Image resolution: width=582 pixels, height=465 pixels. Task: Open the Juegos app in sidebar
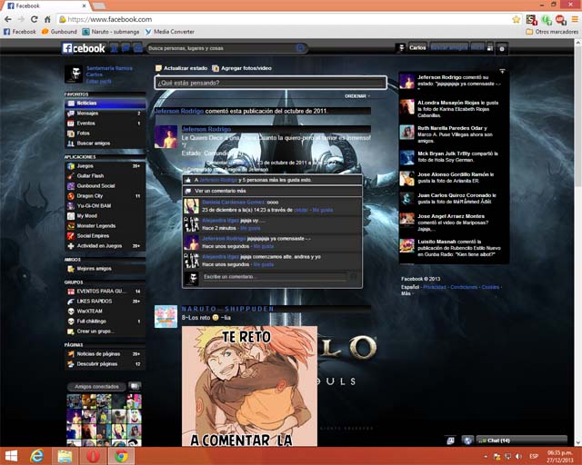click(104, 166)
